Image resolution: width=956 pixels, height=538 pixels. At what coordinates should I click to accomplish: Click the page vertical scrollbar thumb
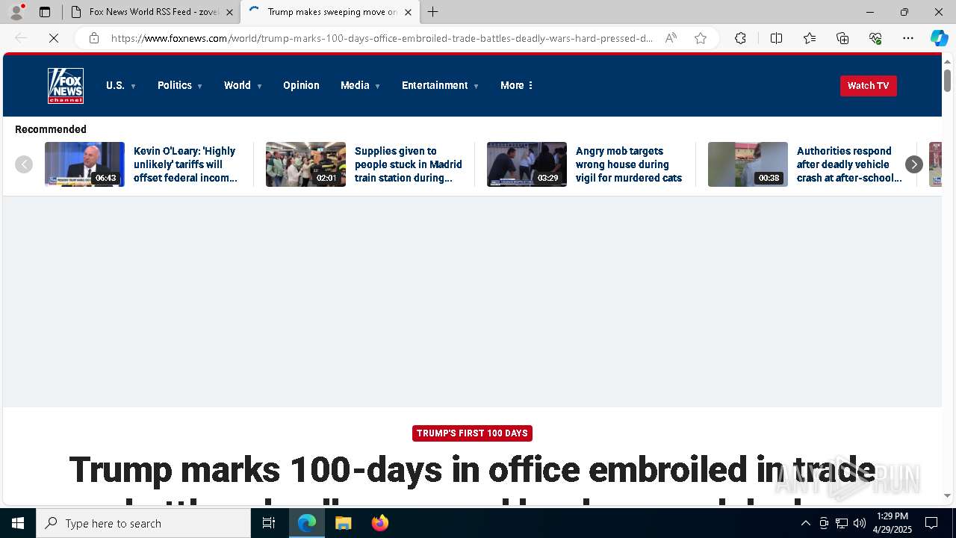point(947,80)
